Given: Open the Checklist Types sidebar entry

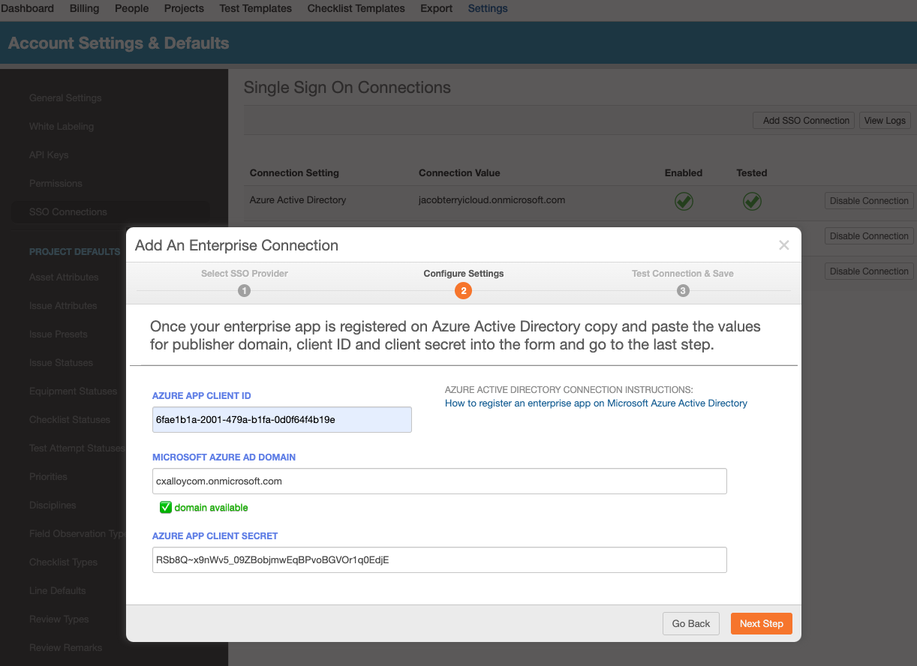Looking at the screenshot, I should (65, 562).
